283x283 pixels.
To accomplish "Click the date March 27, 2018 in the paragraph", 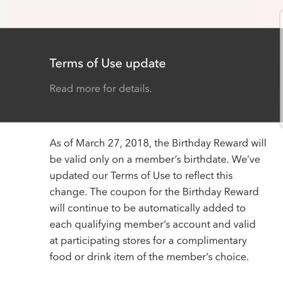I will pyautogui.click(x=112, y=143).
